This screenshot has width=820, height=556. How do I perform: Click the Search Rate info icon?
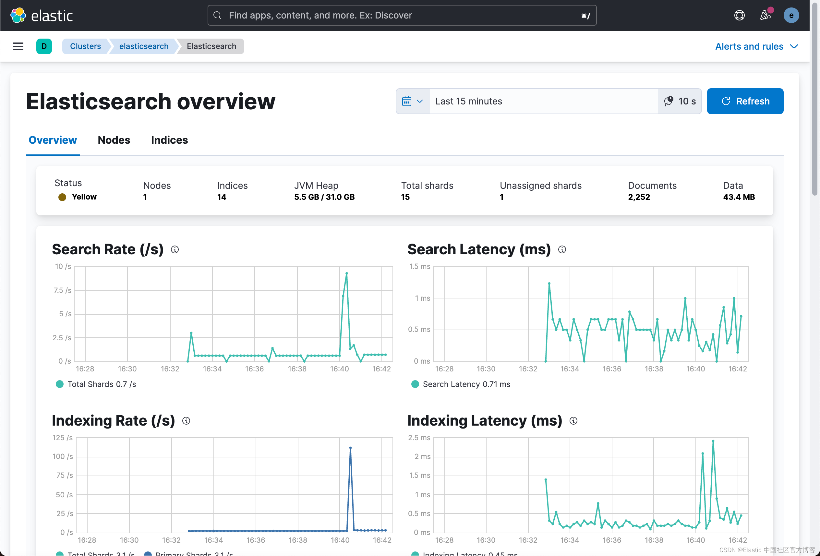(x=175, y=249)
